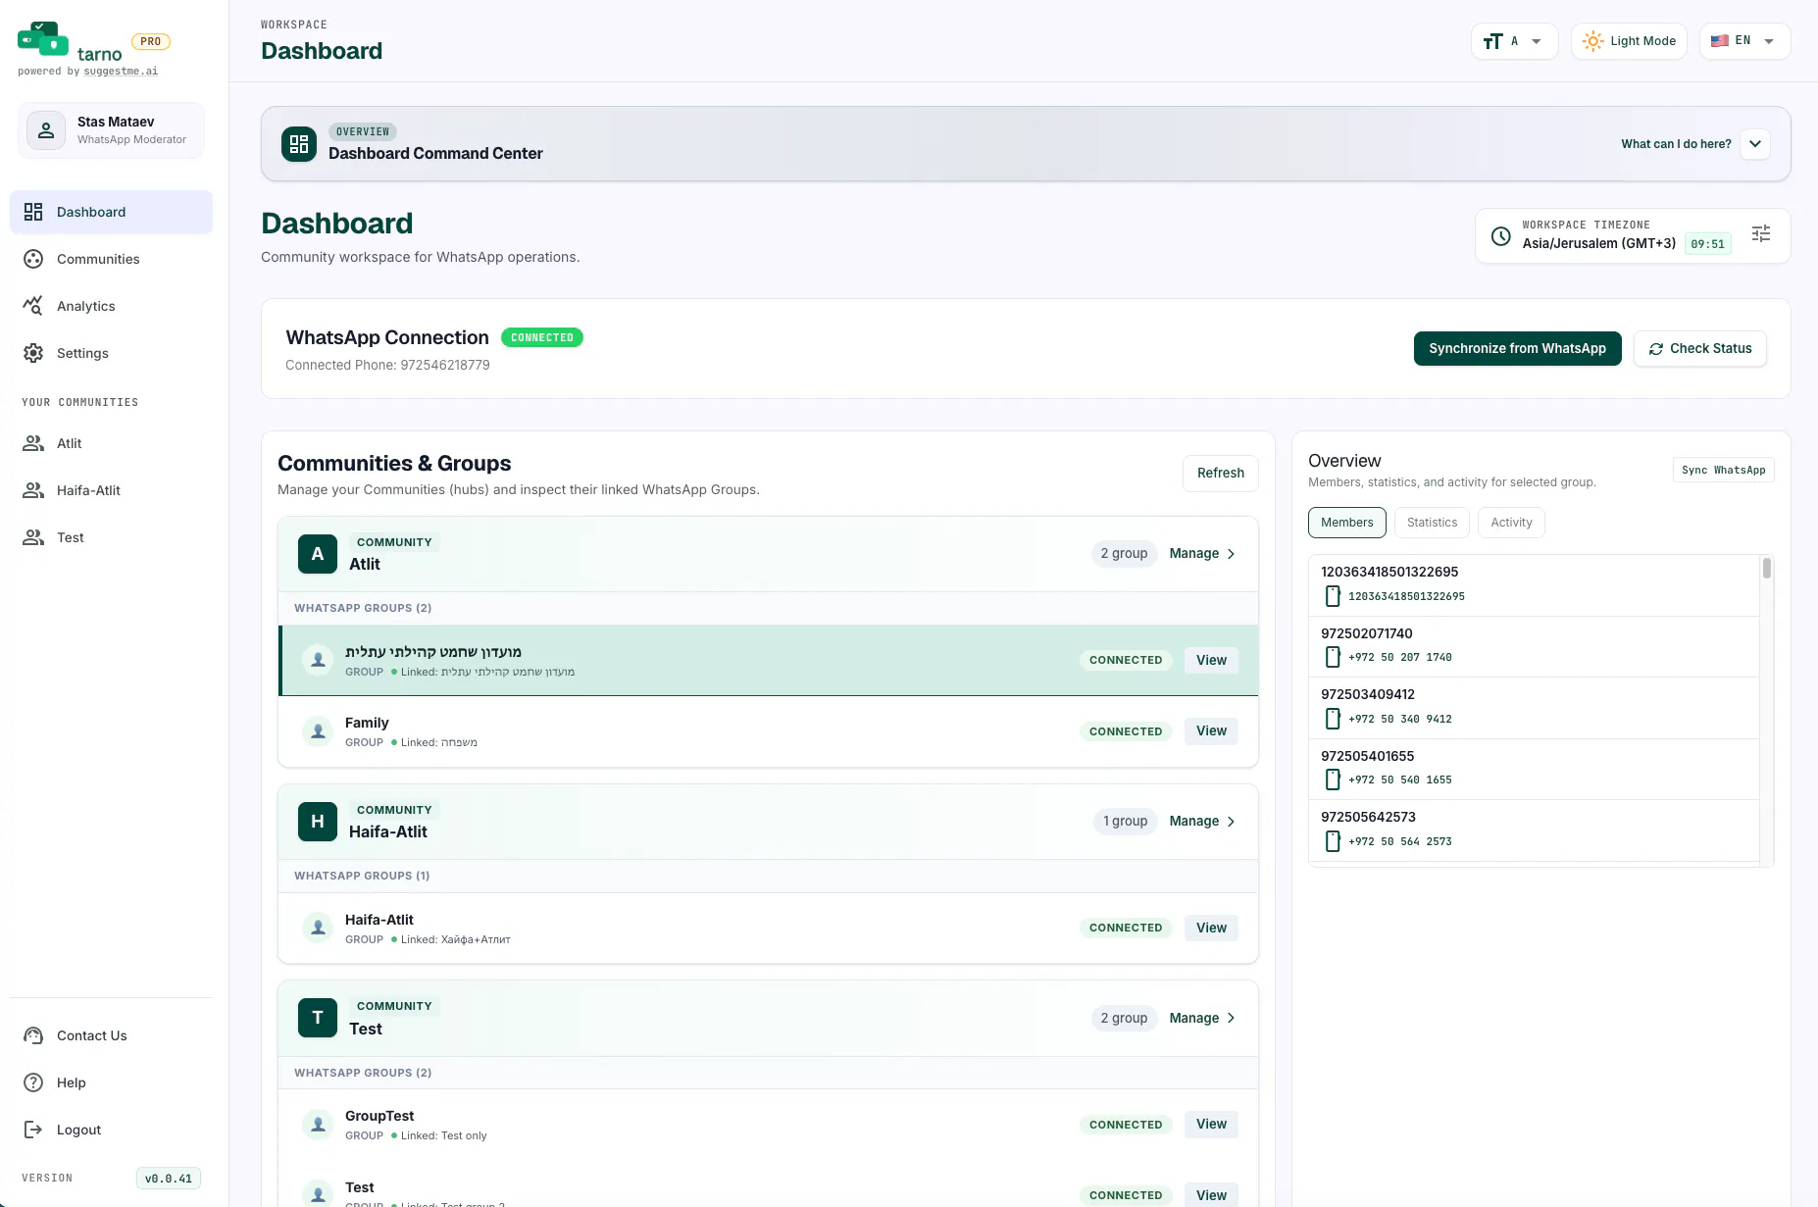This screenshot has width=1818, height=1207.
Task: View the highlighted Hebrew chess club group
Action: coord(1211,660)
